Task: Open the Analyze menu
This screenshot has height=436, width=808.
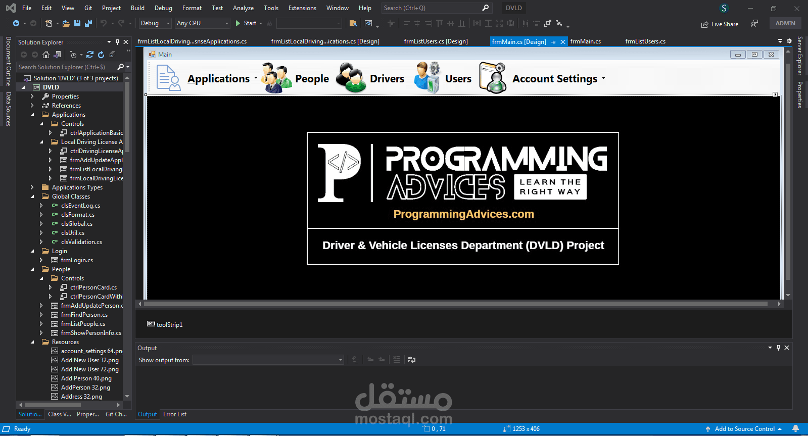Action: click(x=243, y=8)
